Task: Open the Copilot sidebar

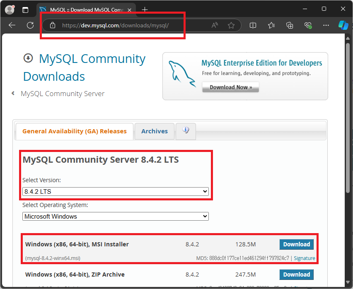Action: click(343, 25)
